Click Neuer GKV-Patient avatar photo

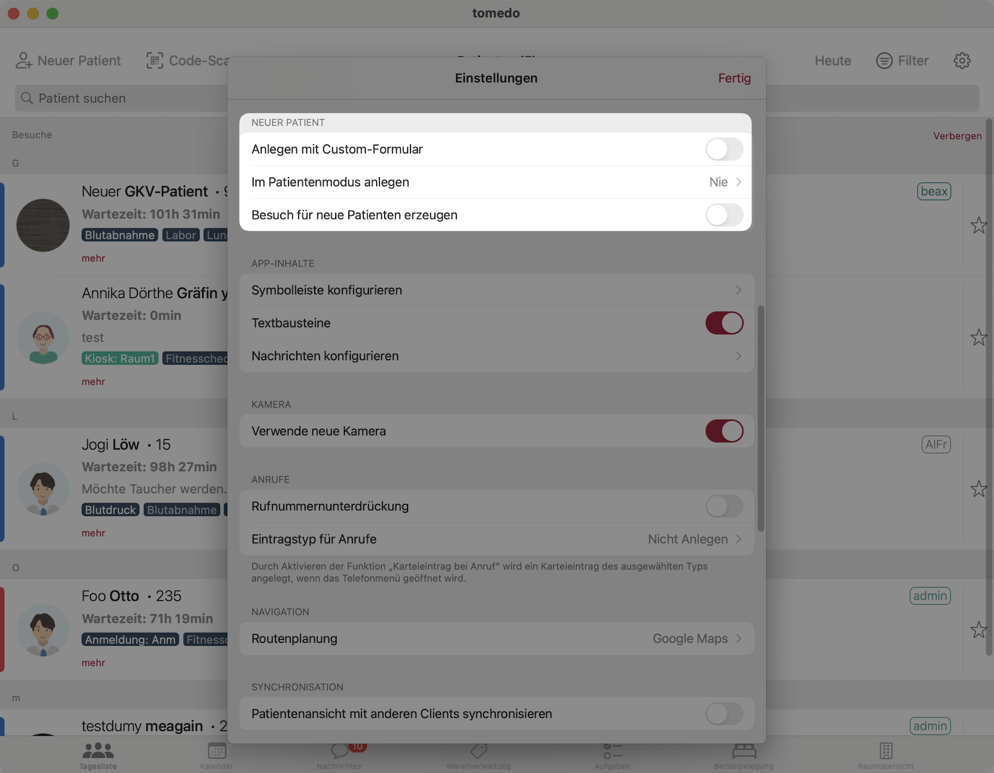coord(43,225)
